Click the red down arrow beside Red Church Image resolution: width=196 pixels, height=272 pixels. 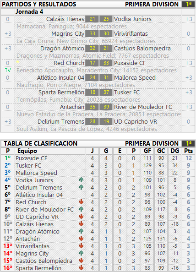click(x=81, y=202)
